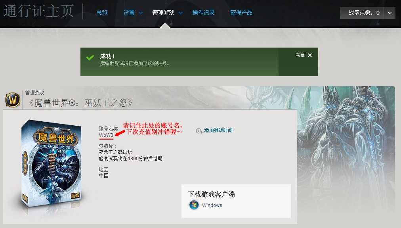Click 添加游戏时间 link
The width and height of the screenshot is (401, 228).
[218, 130]
